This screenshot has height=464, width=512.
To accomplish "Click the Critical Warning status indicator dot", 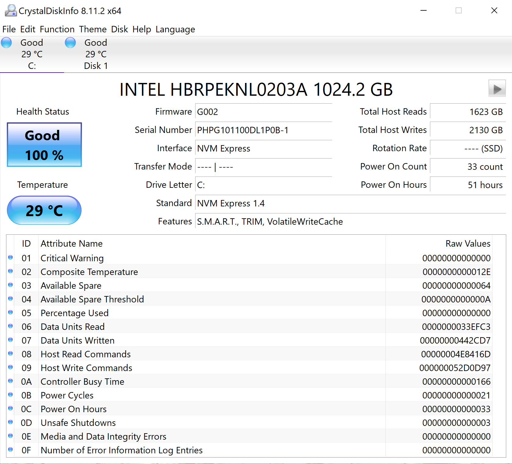I will click(10, 258).
